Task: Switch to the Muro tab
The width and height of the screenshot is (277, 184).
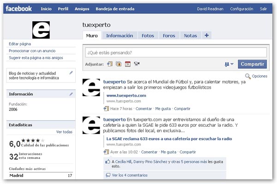Action: (x=92, y=36)
